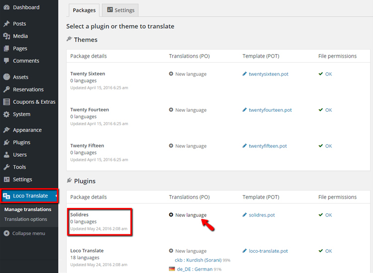Click plus icon for Twenty Fourteen new language
This screenshot has width=373, height=273.
click(171, 110)
